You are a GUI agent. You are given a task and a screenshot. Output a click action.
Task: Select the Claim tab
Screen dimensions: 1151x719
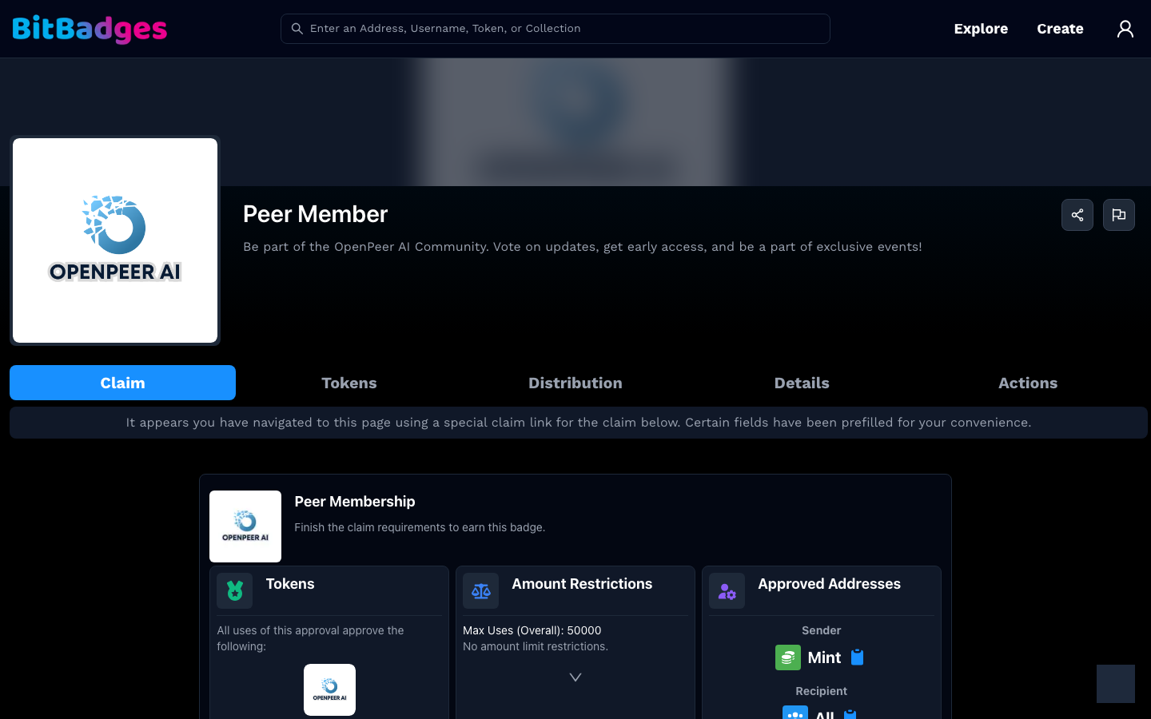[122, 383]
